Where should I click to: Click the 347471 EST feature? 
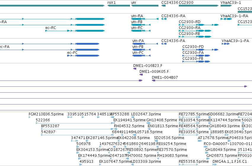75,141
